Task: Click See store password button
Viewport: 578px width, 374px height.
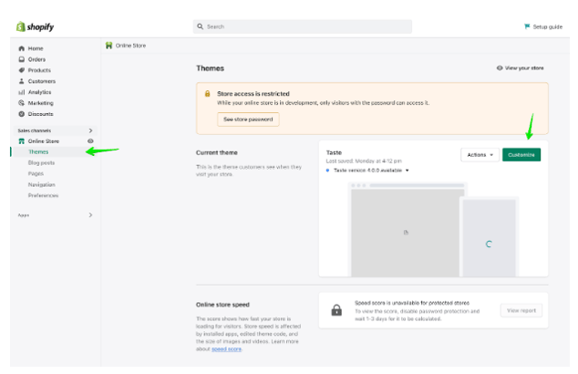Action: click(247, 119)
